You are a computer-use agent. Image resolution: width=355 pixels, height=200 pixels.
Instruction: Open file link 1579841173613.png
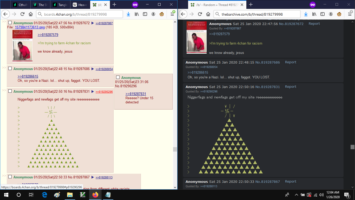click(x=30, y=27)
